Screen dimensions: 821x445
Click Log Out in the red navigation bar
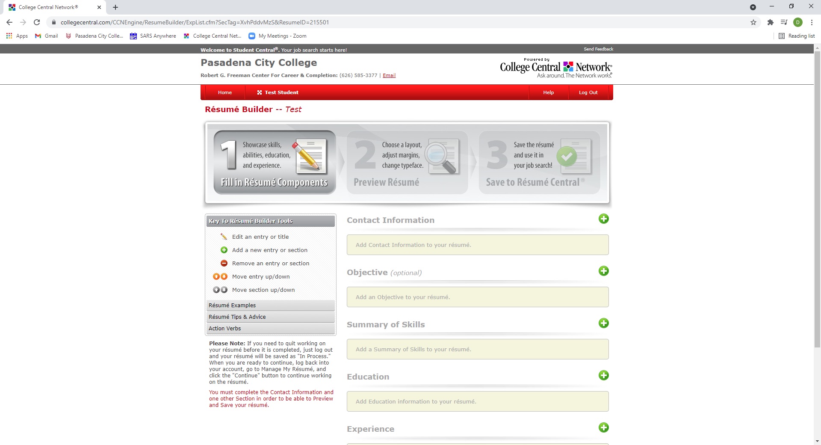[x=588, y=92]
